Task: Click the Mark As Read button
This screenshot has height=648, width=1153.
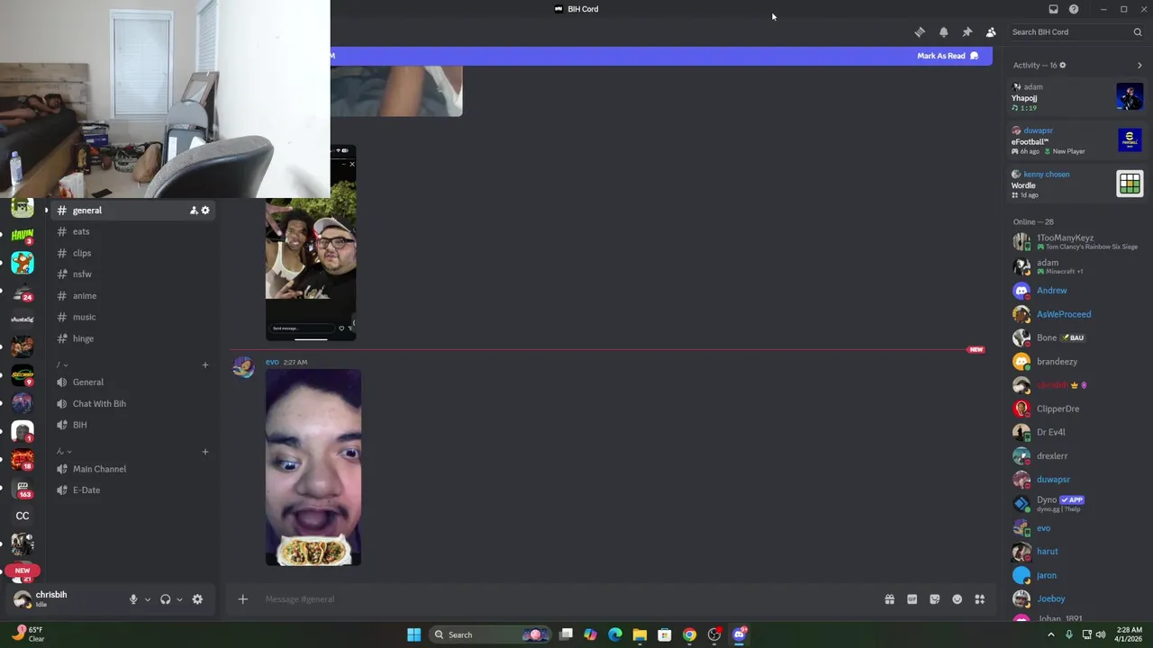Action: click(x=948, y=56)
